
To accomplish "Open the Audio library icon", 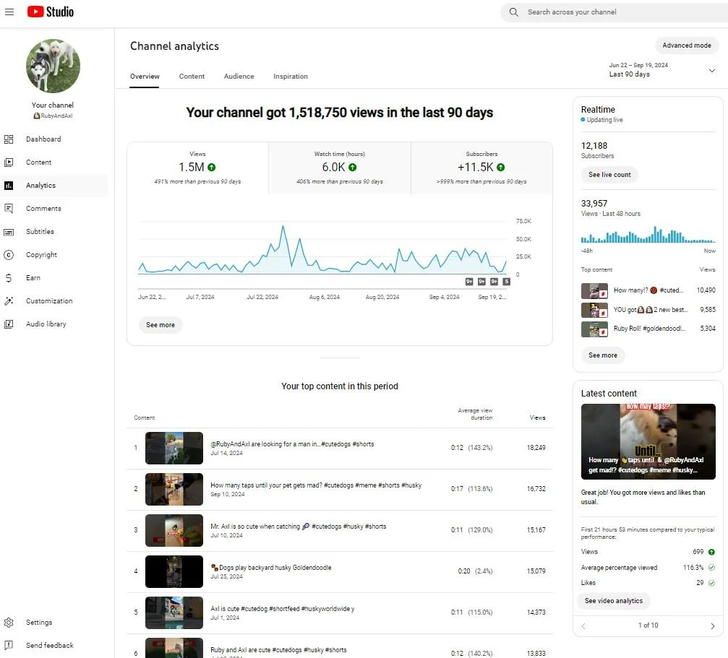I will click(x=9, y=324).
